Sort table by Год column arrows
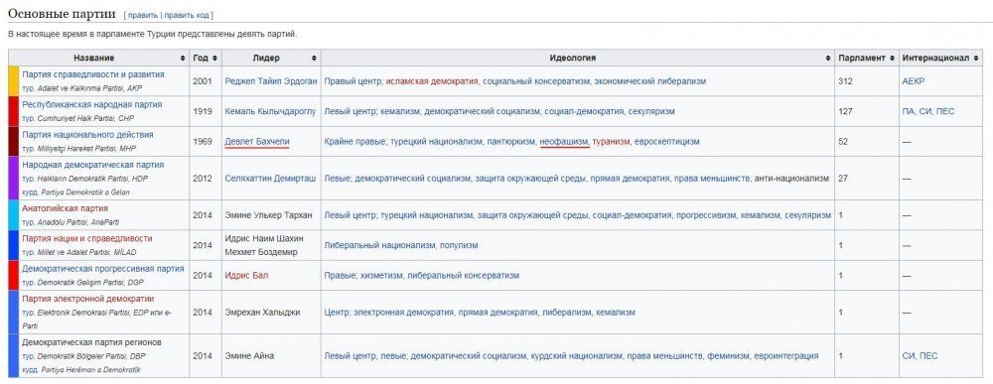This screenshot has height=384, width=993. [x=214, y=59]
